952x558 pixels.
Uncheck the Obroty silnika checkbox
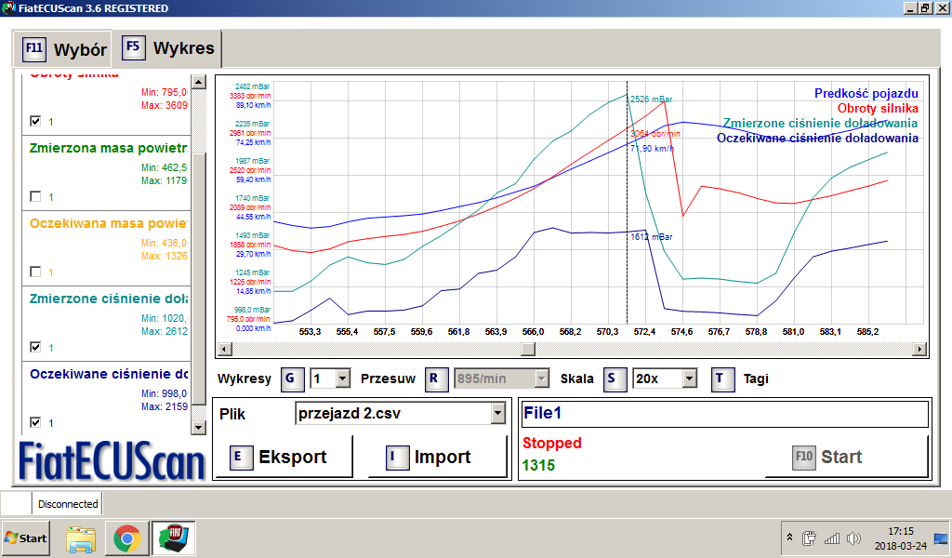tap(36, 122)
